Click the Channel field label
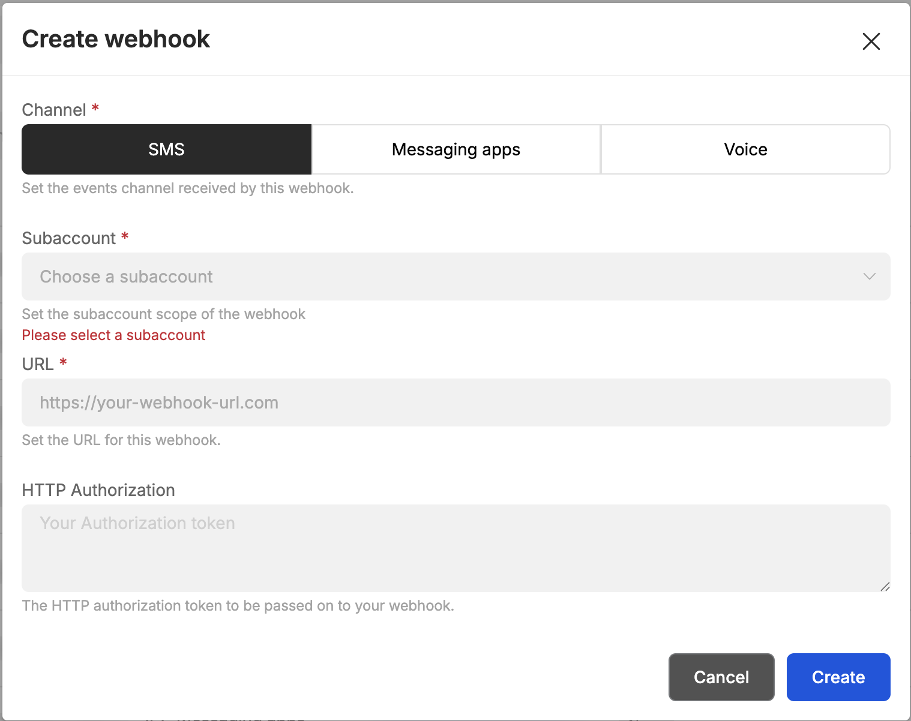The width and height of the screenshot is (911, 721). click(x=54, y=110)
